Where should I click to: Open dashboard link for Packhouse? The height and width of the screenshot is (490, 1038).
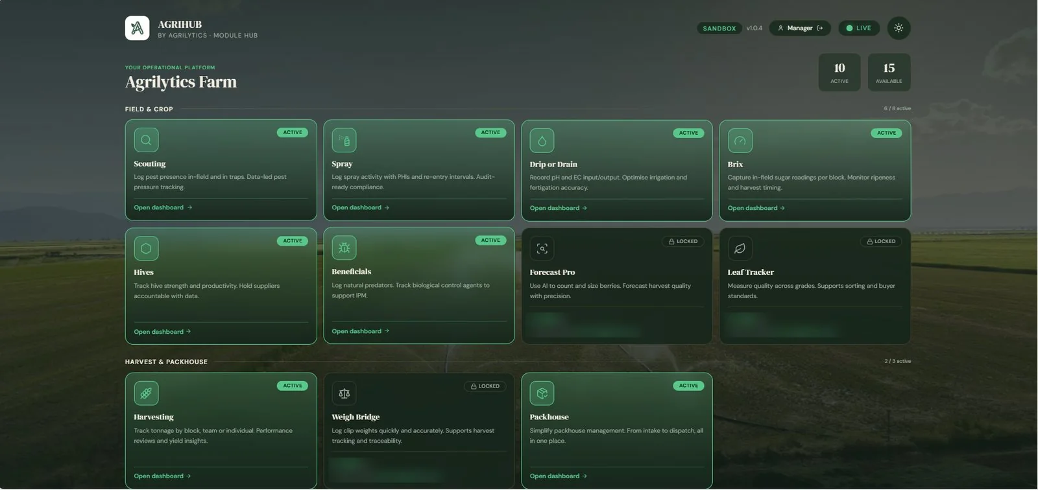pyautogui.click(x=559, y=476)
